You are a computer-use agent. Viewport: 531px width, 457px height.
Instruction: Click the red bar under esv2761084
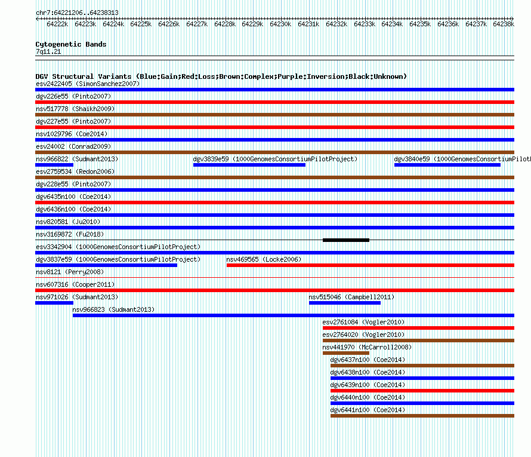click(419, 328)
